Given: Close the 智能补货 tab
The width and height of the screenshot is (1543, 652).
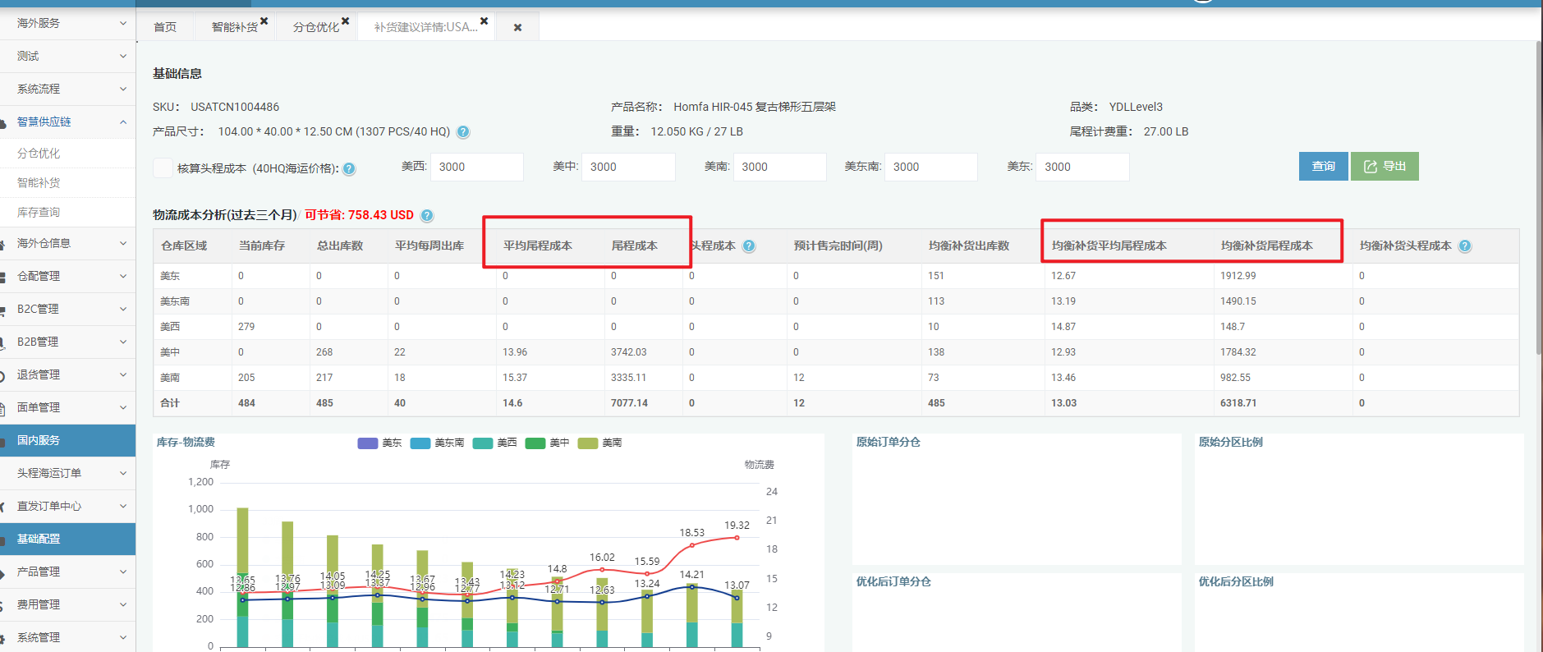Looking at the screenshot, I should point(264,21).
